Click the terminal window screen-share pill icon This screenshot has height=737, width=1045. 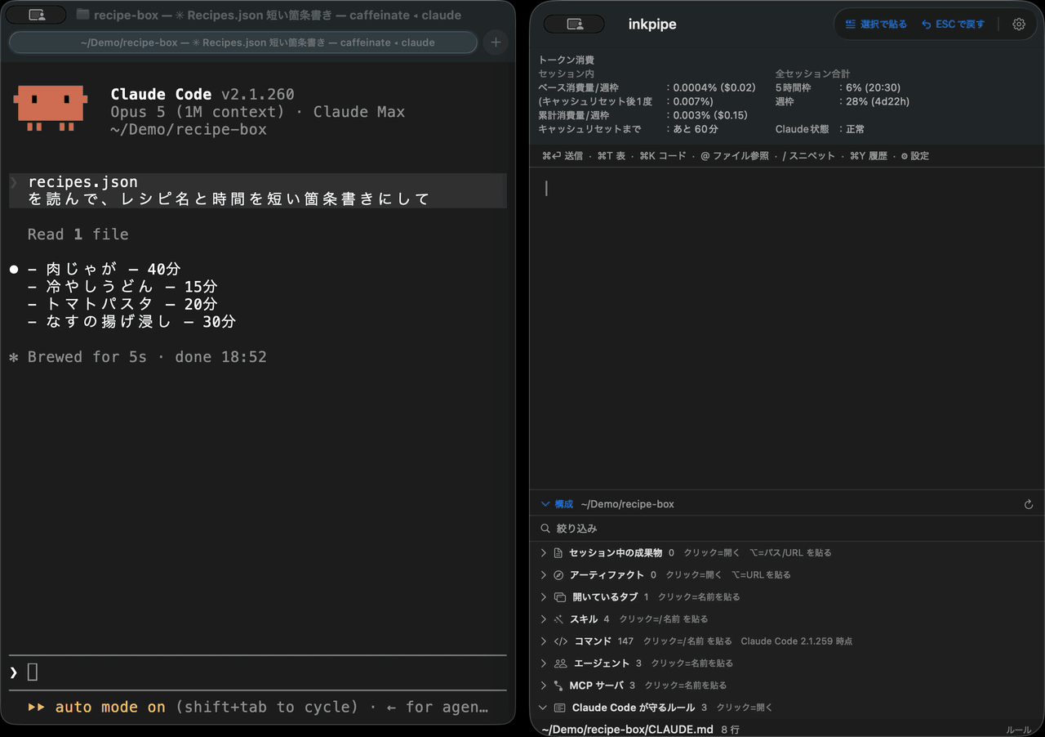[37, 15]
